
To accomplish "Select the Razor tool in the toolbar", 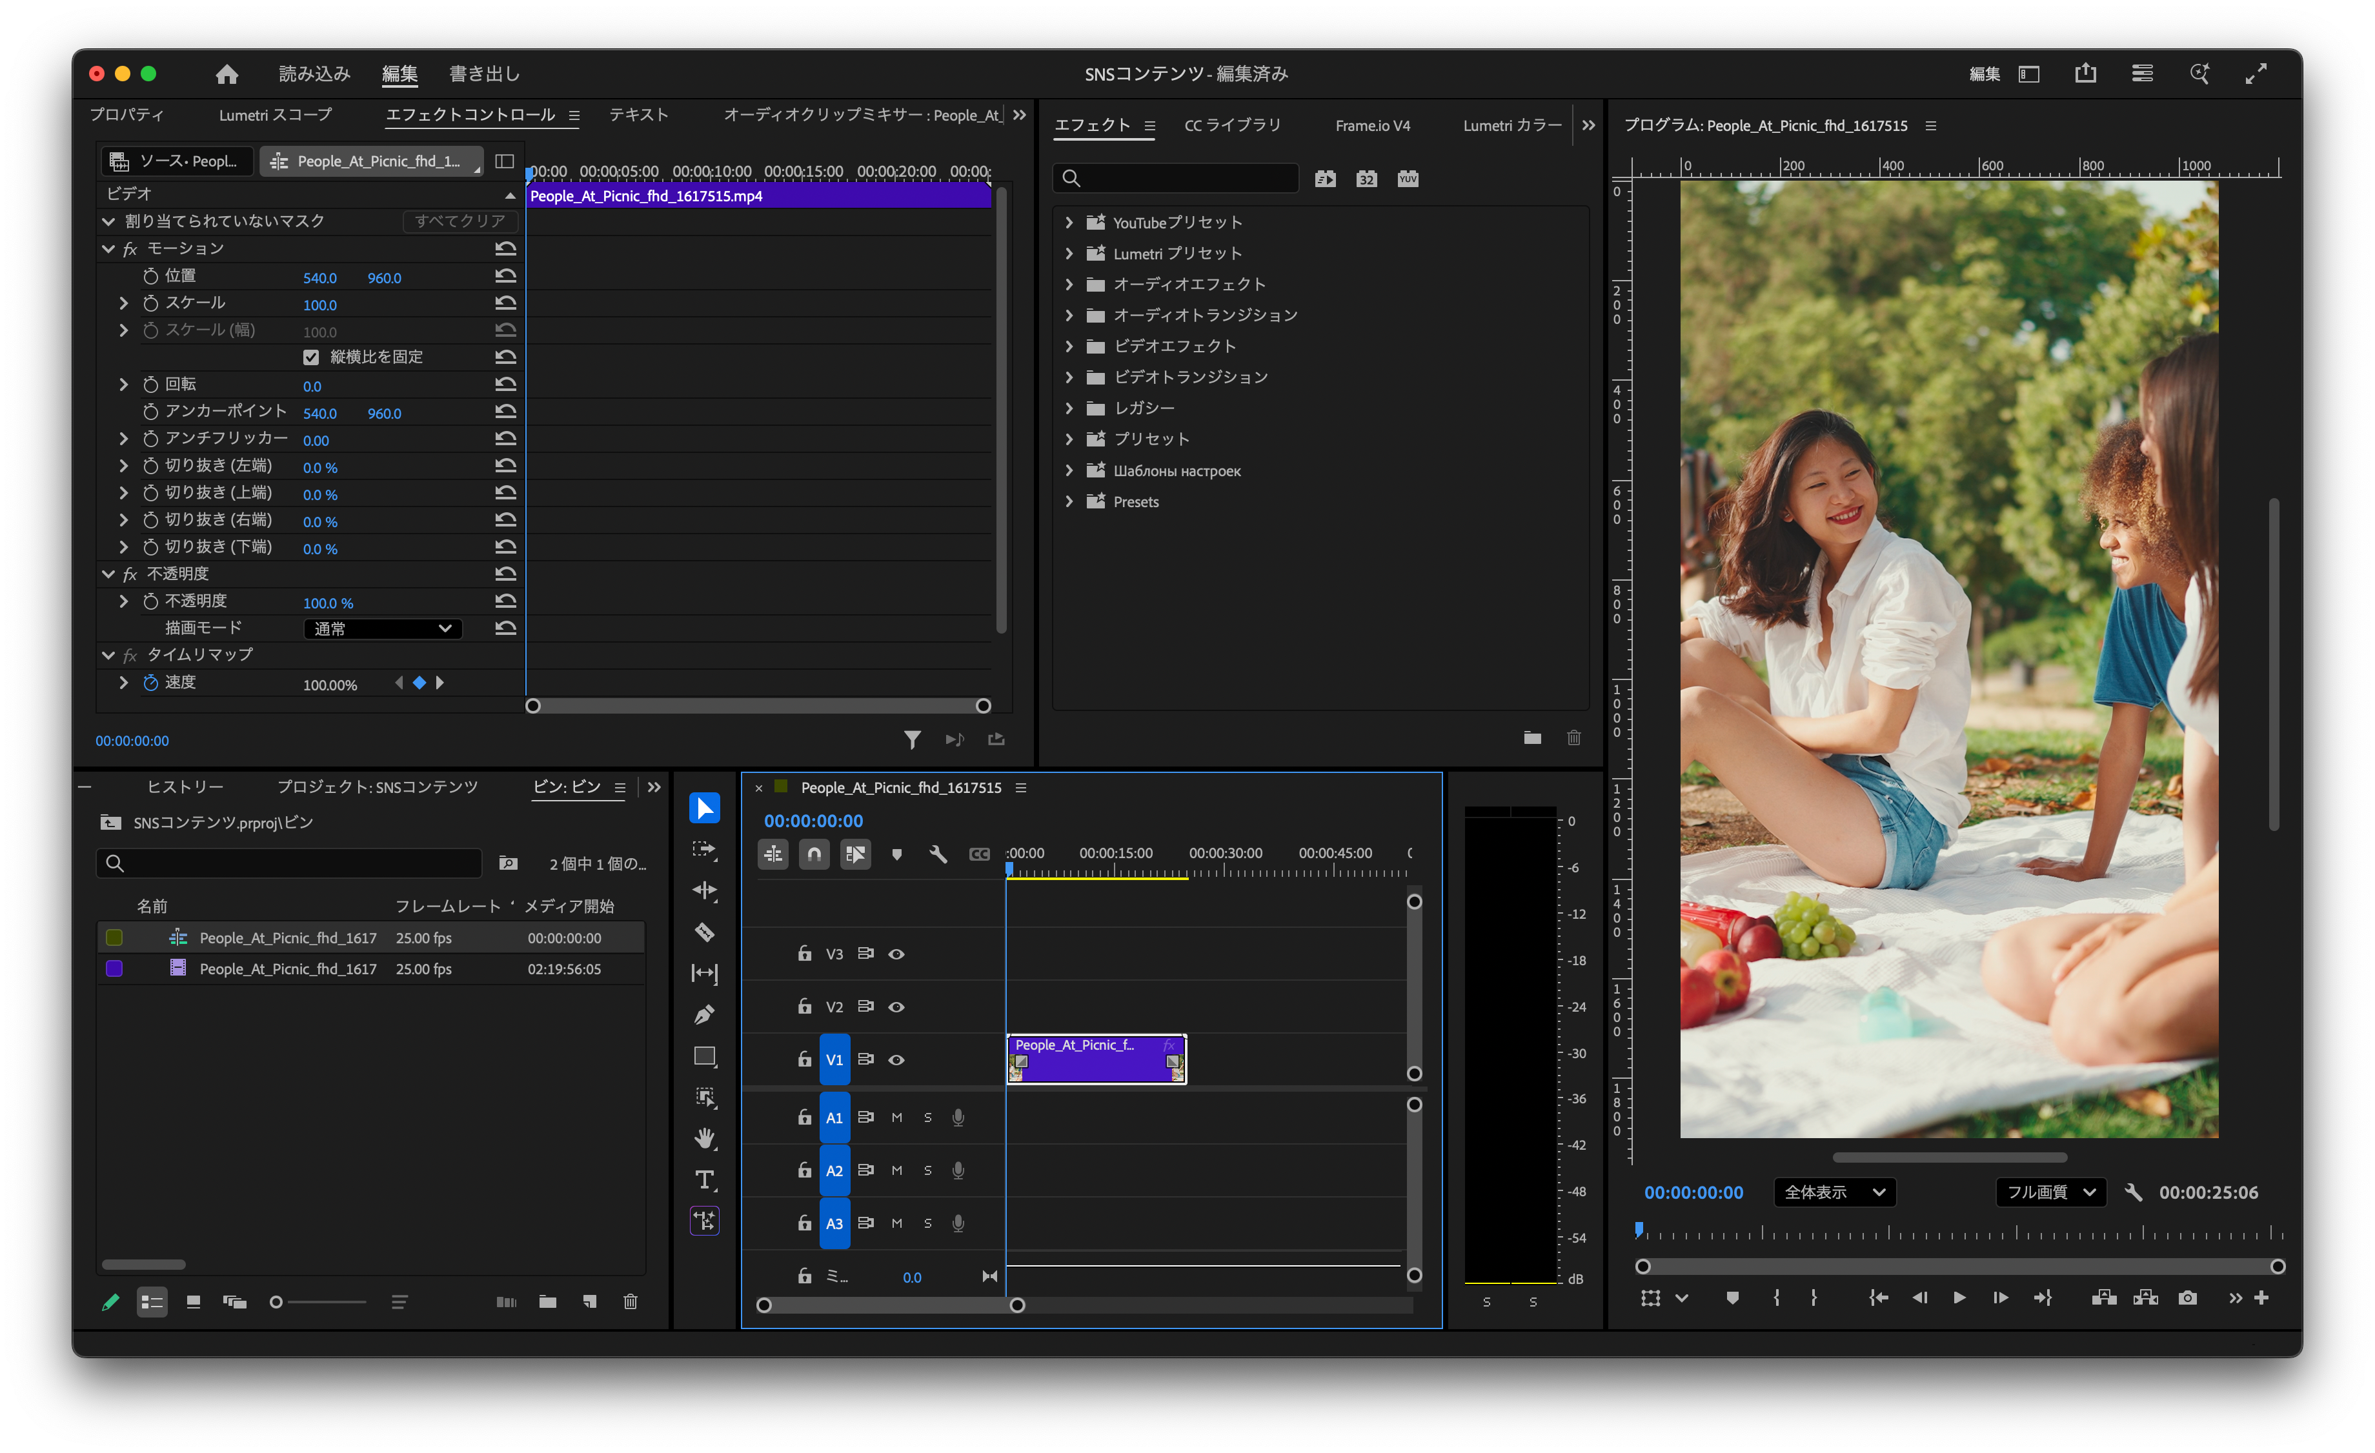I will point(705,932).
